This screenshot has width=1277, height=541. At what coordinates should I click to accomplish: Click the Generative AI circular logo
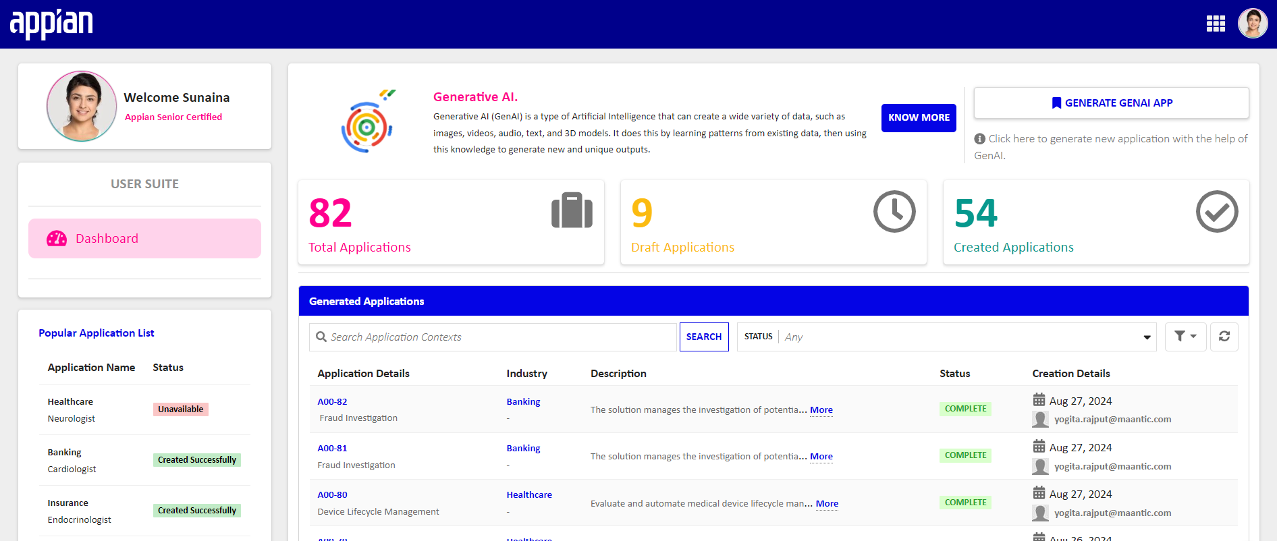pos(367,122)
